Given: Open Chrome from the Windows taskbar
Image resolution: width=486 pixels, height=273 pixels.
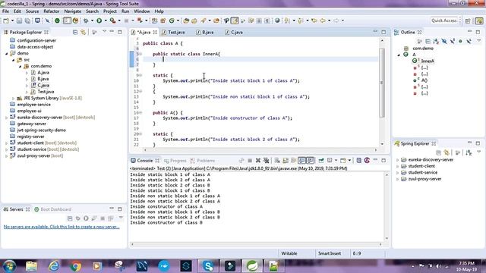Looking at the screenshot, I should coord(75,266).
